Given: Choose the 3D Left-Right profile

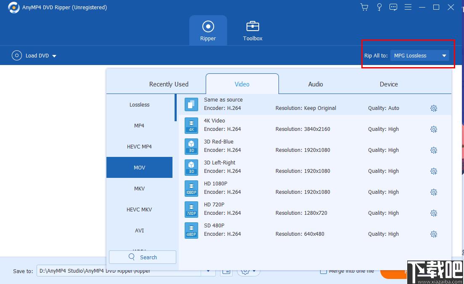Looking at the screenshot, I should 315,167.
